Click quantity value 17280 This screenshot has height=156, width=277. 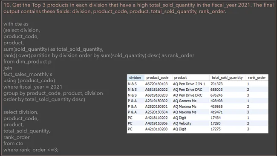(x=216, y=124)
